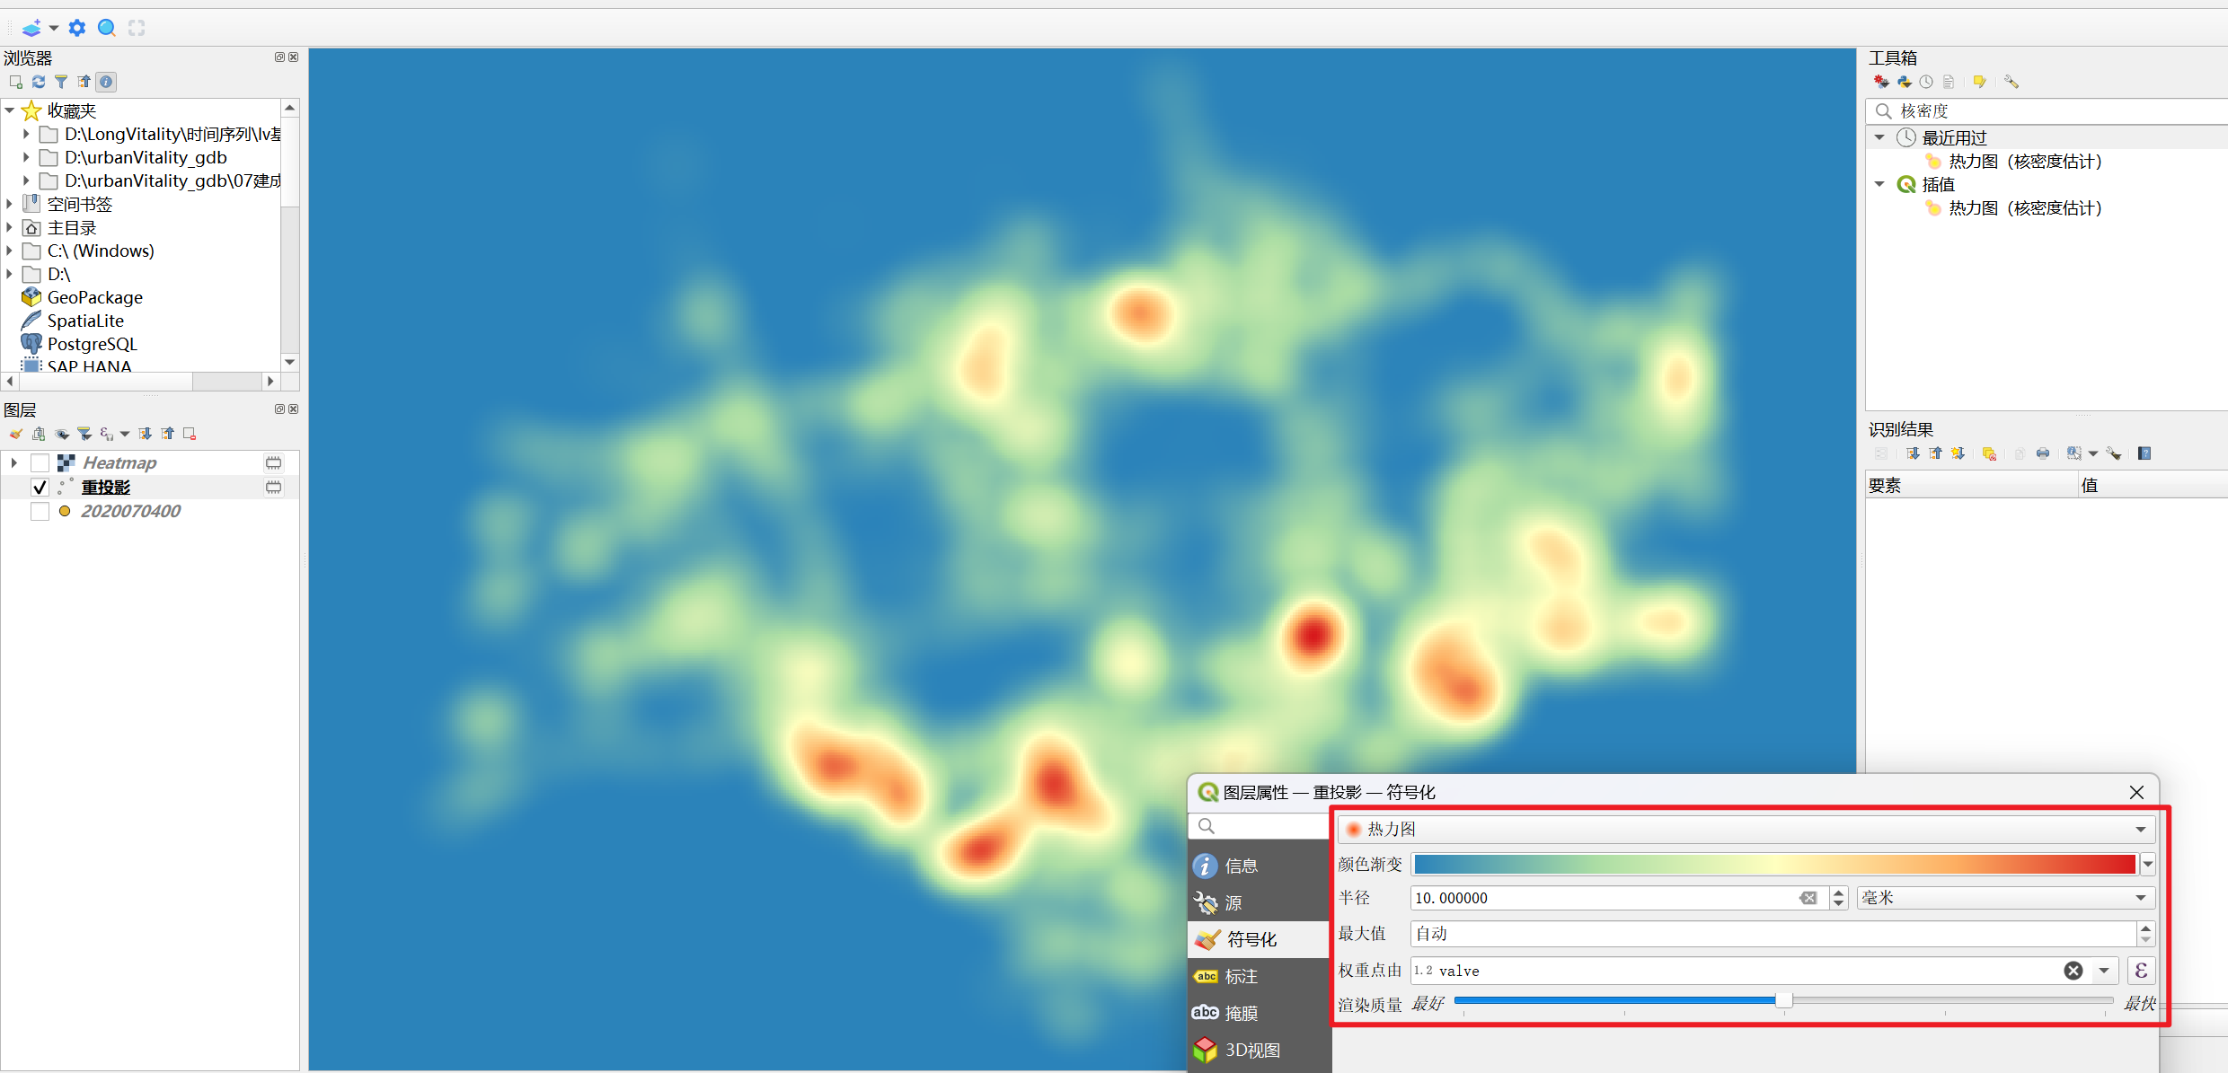Uncheck the 重投影 layer visibility
This screenshot has height=1073, width=2228.
(x=40, y=488)
